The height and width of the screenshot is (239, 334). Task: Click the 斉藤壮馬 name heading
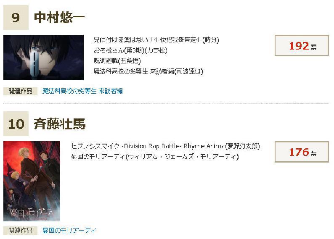[60, 124]
